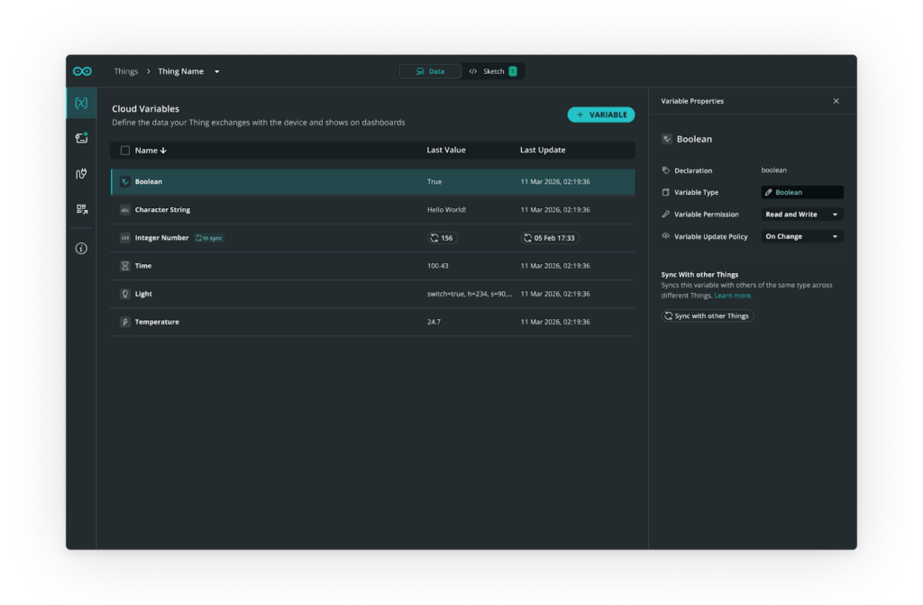
Task: Click the Light variable bulb icon
Action: pyautogui.click(x=125, y=294)
